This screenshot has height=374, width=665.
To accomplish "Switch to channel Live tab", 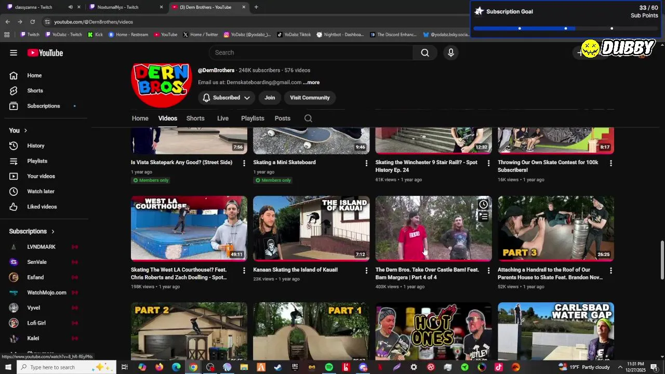I will tap(223, 118).
